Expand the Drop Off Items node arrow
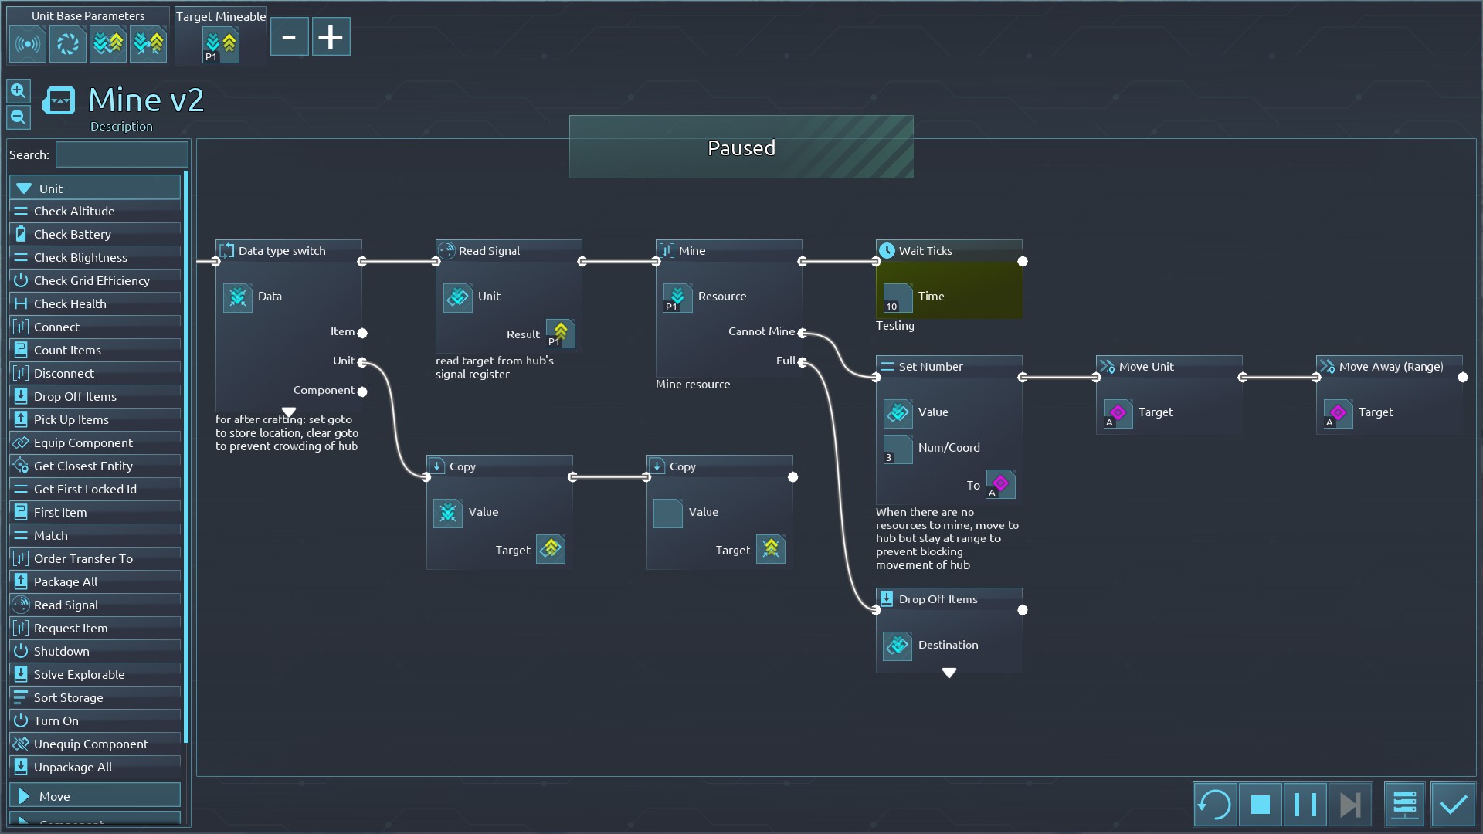Image resolution: width=1483 pixels, height=834 pixels. pos(949,673)
